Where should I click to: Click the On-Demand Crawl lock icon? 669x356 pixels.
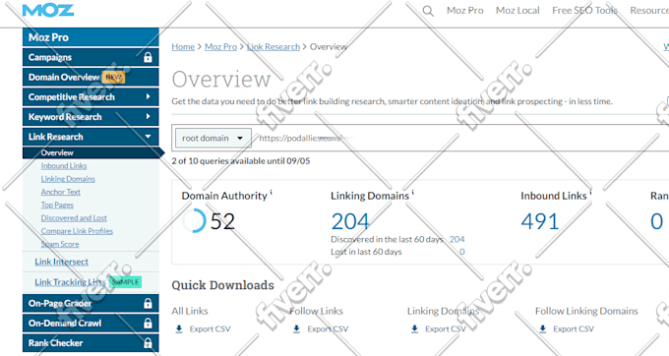(x=148, y=324)
